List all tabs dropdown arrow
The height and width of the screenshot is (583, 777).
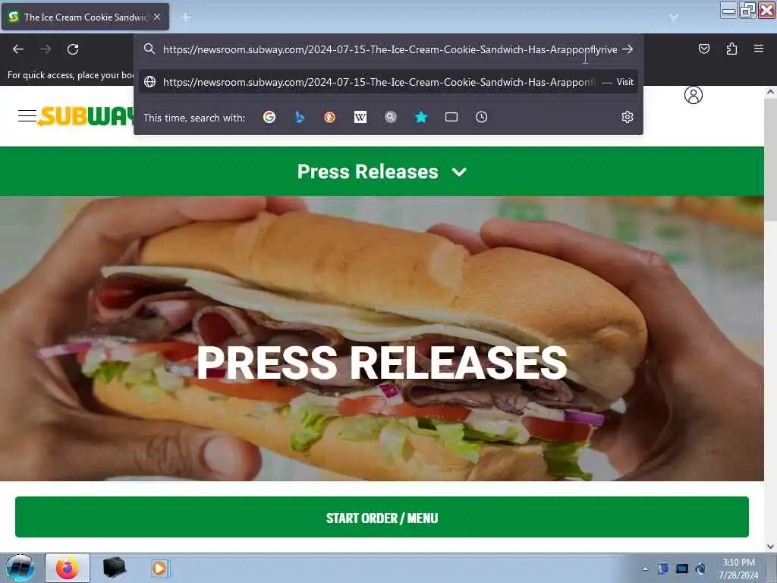(x=674, y=17)
